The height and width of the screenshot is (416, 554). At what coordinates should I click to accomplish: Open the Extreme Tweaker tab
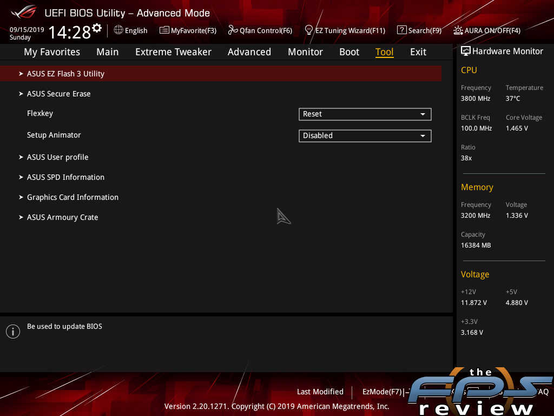(173, 52)
